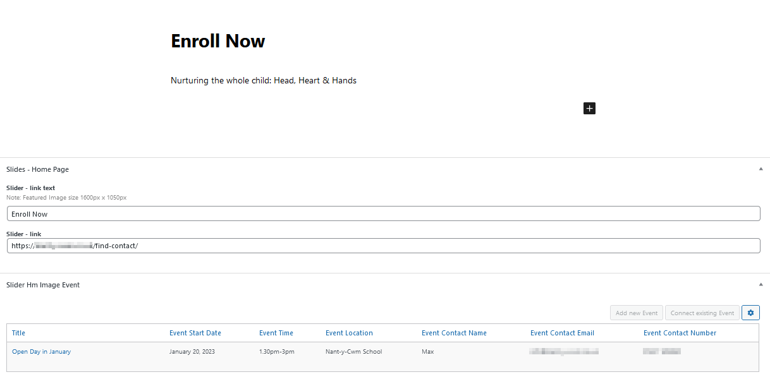Click the black plus add block icon
Image resolution: width=770 pixels, height=384 pixels.
[589, 109]
